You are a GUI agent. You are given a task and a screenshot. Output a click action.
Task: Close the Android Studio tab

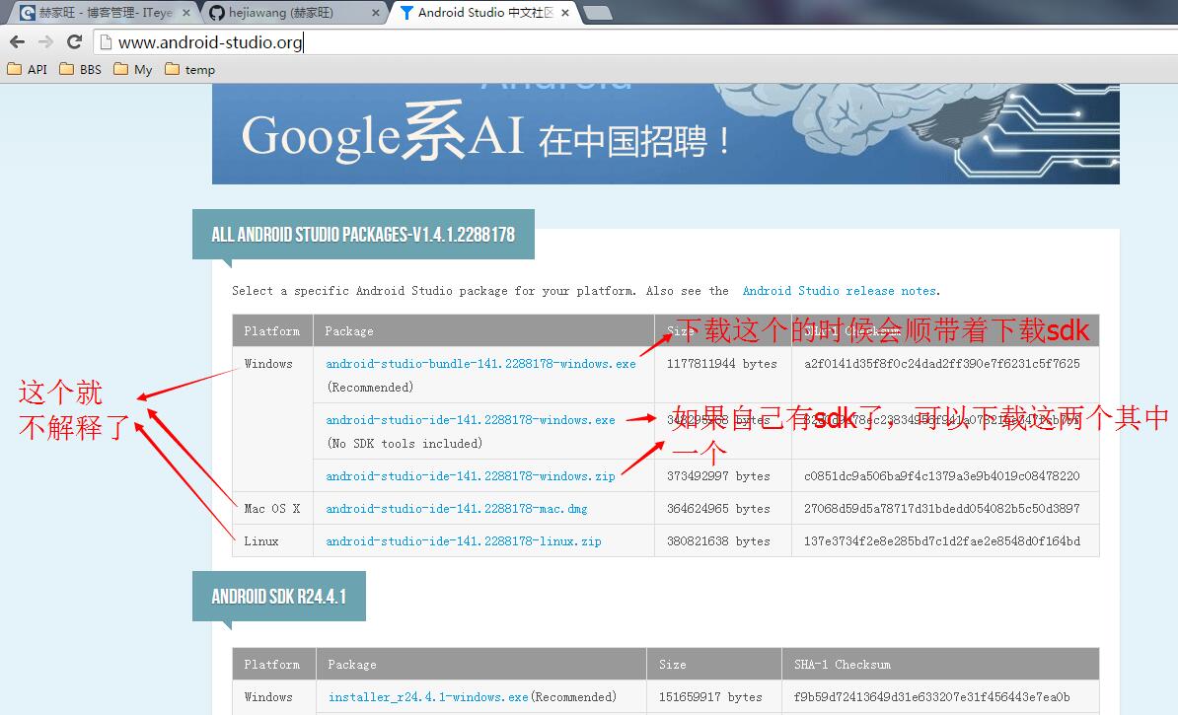(565, 13)
